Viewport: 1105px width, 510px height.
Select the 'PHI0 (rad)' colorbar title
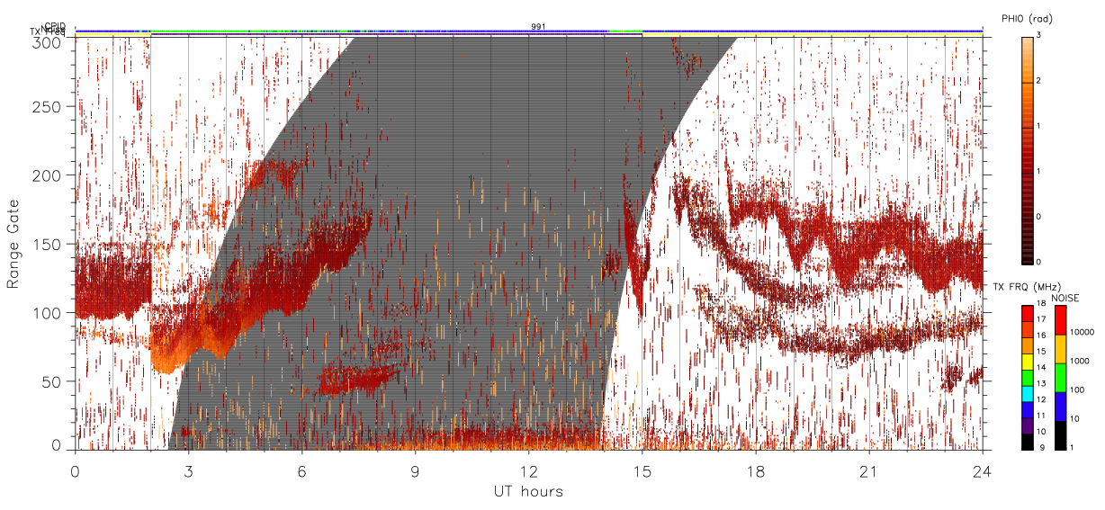click(x=1029, y=18)
